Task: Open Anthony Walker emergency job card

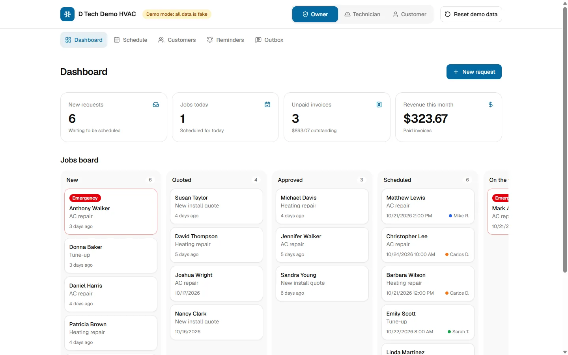Action: (x=111, y=212)
